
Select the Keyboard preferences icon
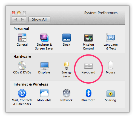click(x=88, y=66)
